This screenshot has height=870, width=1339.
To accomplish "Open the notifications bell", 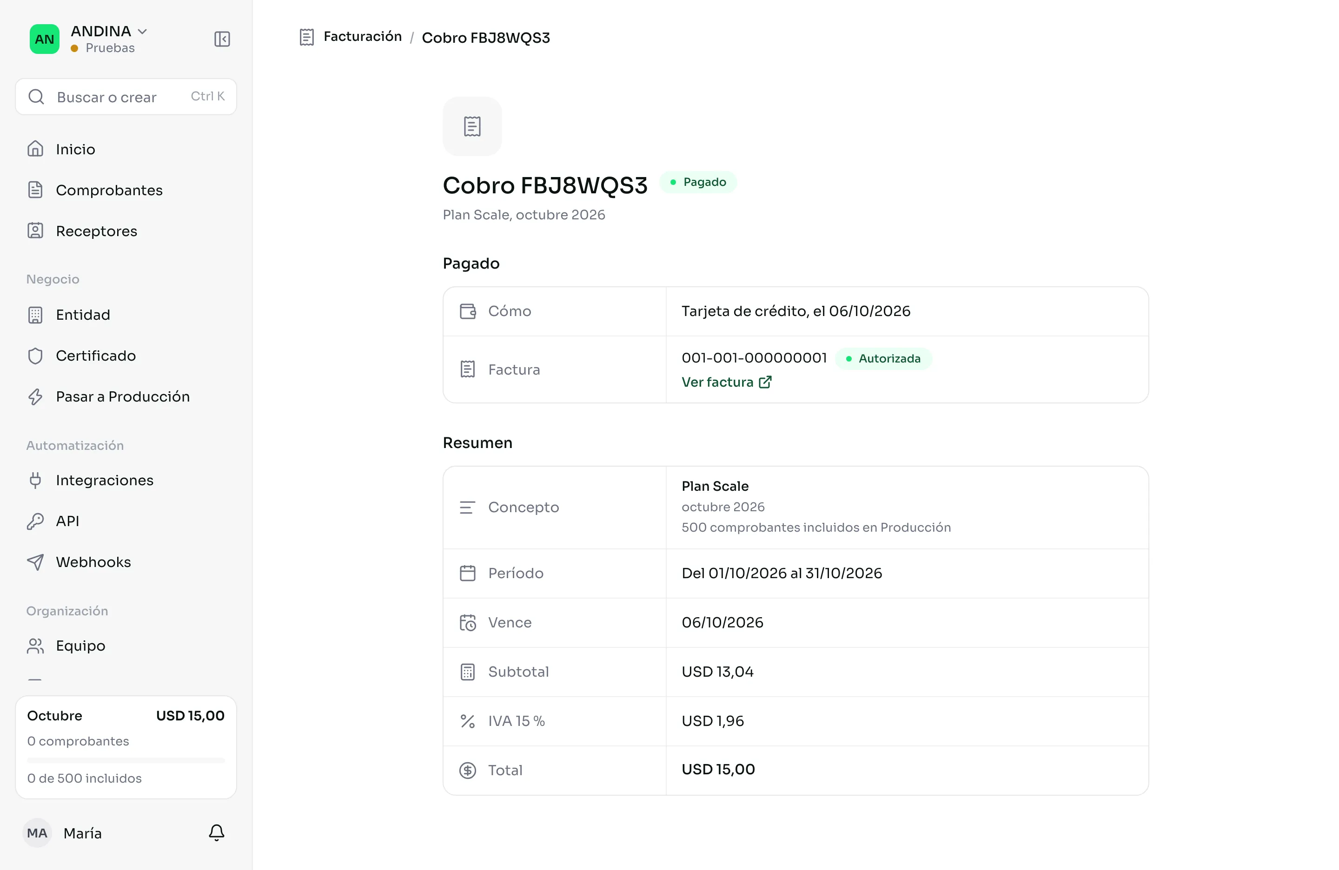I will coord(217,832).
